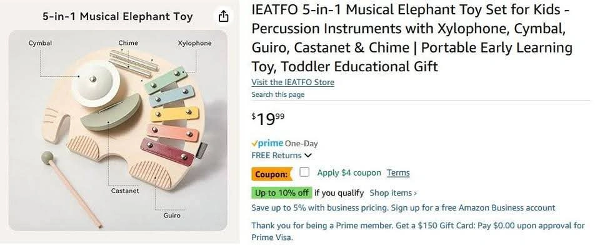Screen dimensions: 600x245
Task: Expand the FREE Returns dropdown chevron
Action: [x=308, y=156]
